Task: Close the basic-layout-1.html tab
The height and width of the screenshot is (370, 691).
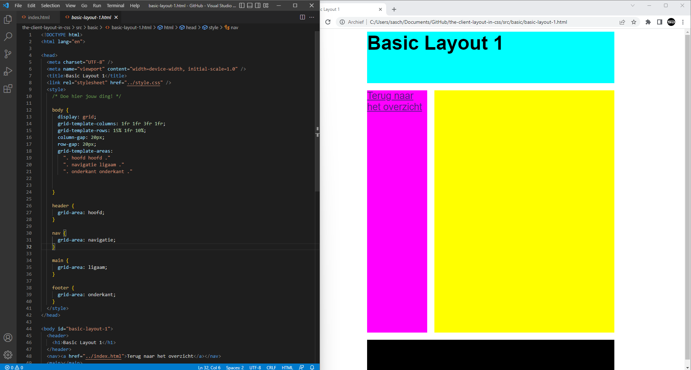Action: point(116,17)
